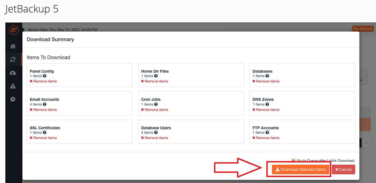Click help icon next to Database Users items
This screenshot has height=183, width=376.
pos(156,133)
